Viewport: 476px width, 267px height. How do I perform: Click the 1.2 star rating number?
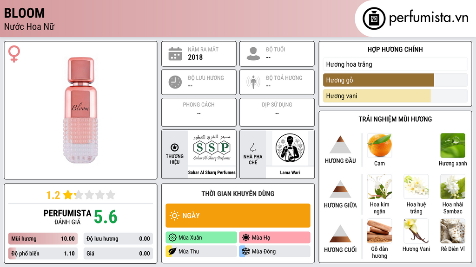[x=53, y=195]
